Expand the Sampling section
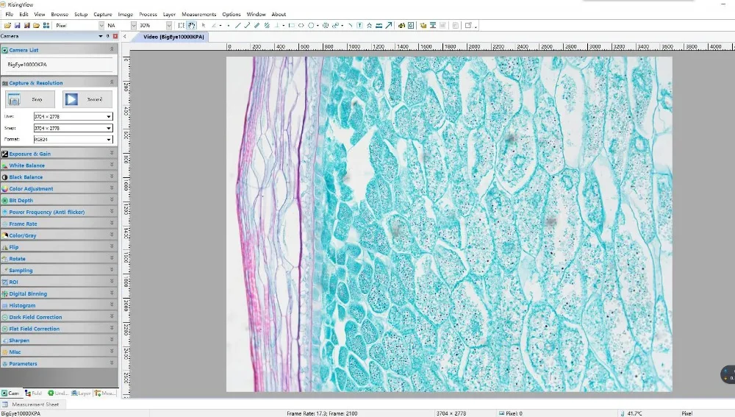Screen dimensions: 735x417 (59, 270)
